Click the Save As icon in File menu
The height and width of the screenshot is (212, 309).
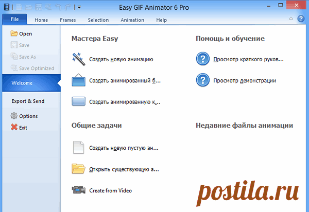pyautogui.click(x=14, y=57)
